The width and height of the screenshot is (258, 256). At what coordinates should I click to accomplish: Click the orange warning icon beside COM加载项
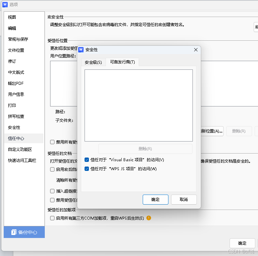pos(149,218)
